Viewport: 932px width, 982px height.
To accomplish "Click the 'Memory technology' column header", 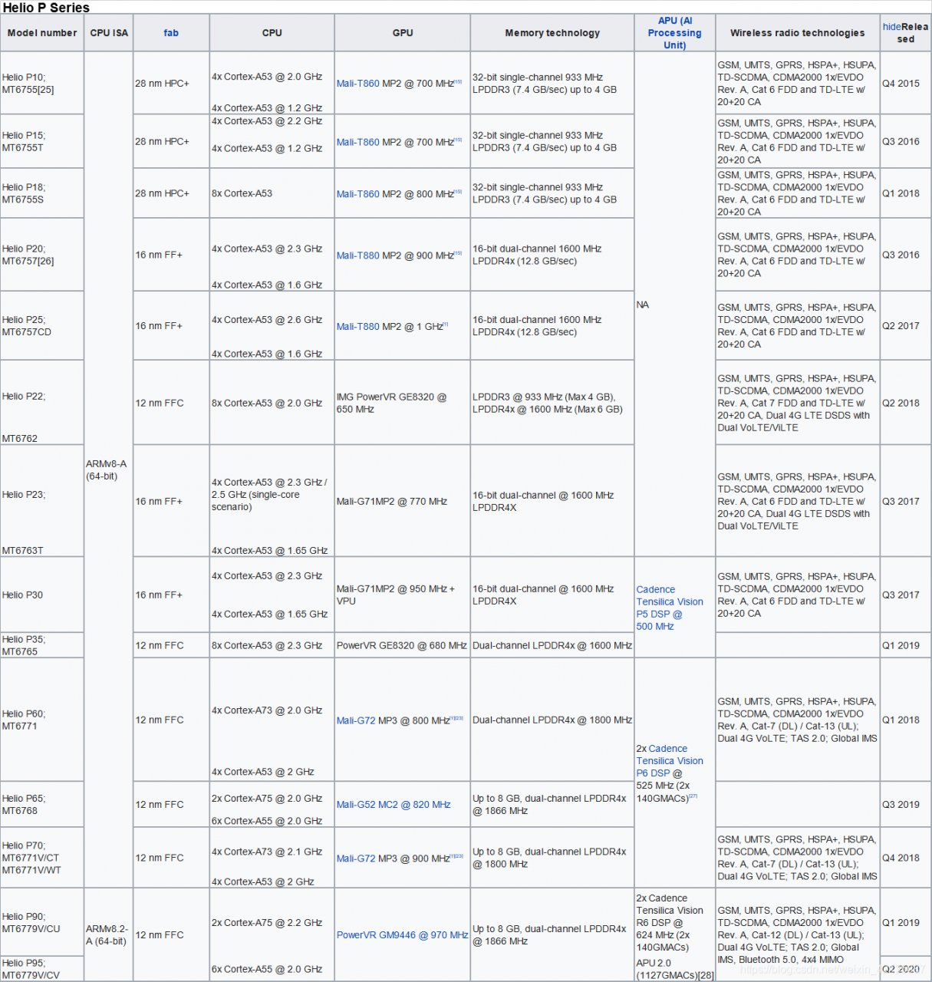I will 552,33.
